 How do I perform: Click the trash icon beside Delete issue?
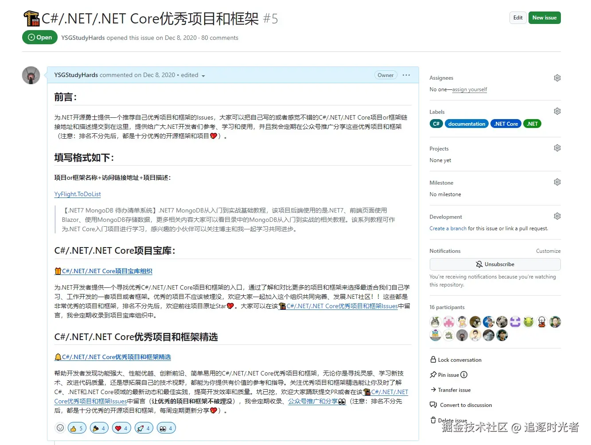click(x=433, y=420)
